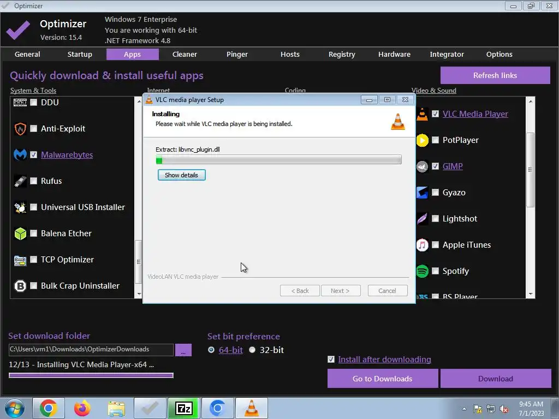
Task: Click the GIMP mascot icon
Action: coord(422,166)
